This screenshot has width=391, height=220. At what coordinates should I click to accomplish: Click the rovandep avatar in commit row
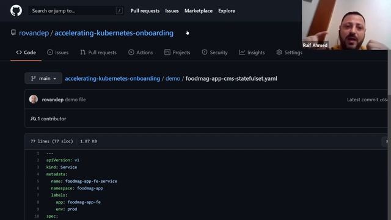pos(34,99)
